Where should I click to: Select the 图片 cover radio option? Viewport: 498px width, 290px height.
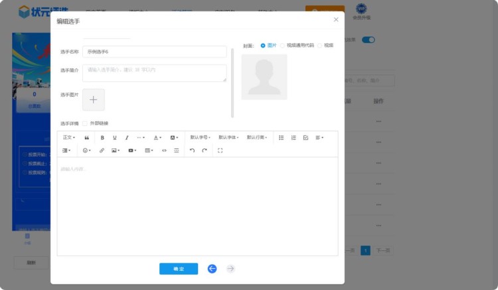tap(264, 46)
